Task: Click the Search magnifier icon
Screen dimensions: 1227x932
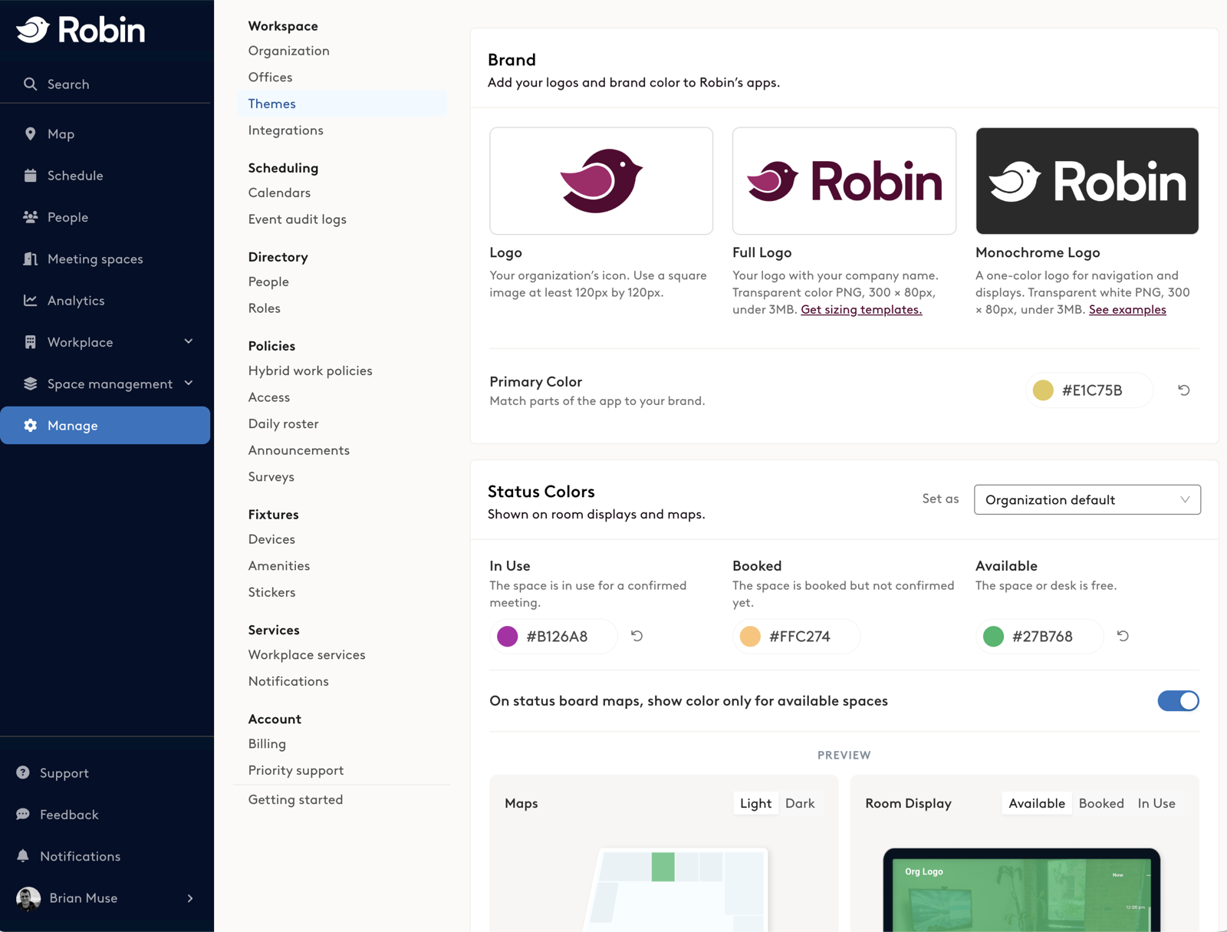Action: pos(30,84)
